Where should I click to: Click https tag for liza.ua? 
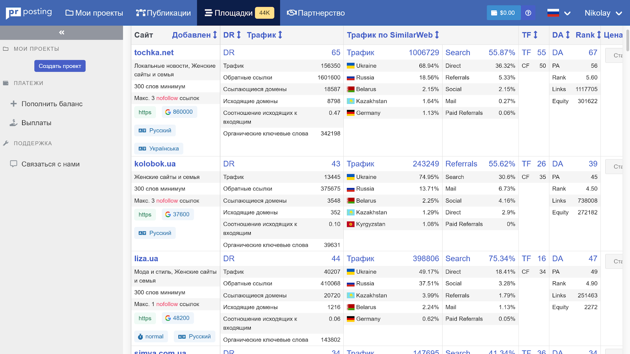click(145, 318)
